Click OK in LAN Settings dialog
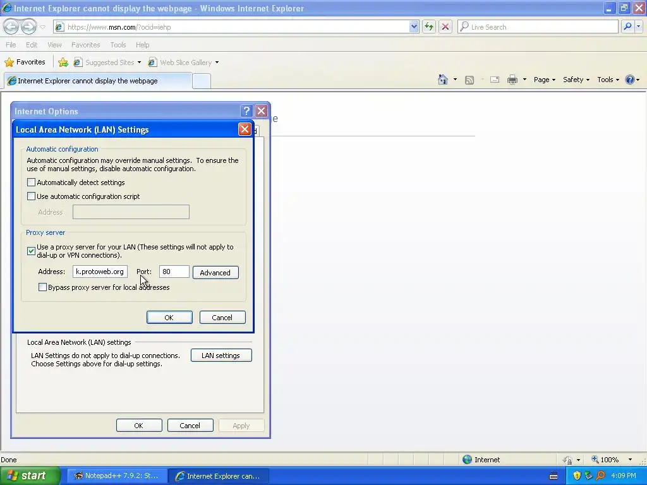Screen dimensions: 647x485 [x=169, y=318]
